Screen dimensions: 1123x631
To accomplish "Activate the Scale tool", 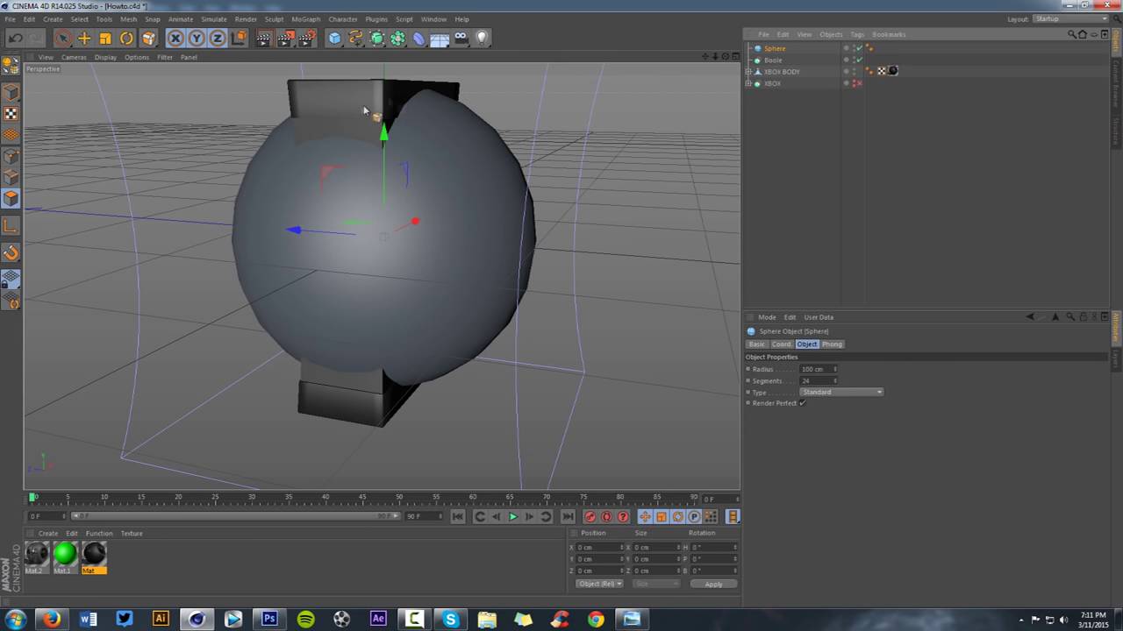I will point(105,38).
